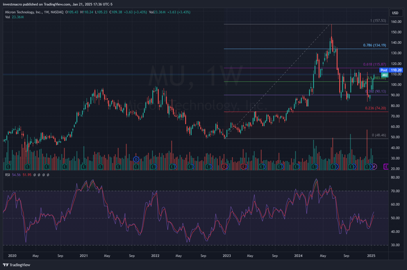Open the earnings marker just left of the lightning icon

[367, 166]
